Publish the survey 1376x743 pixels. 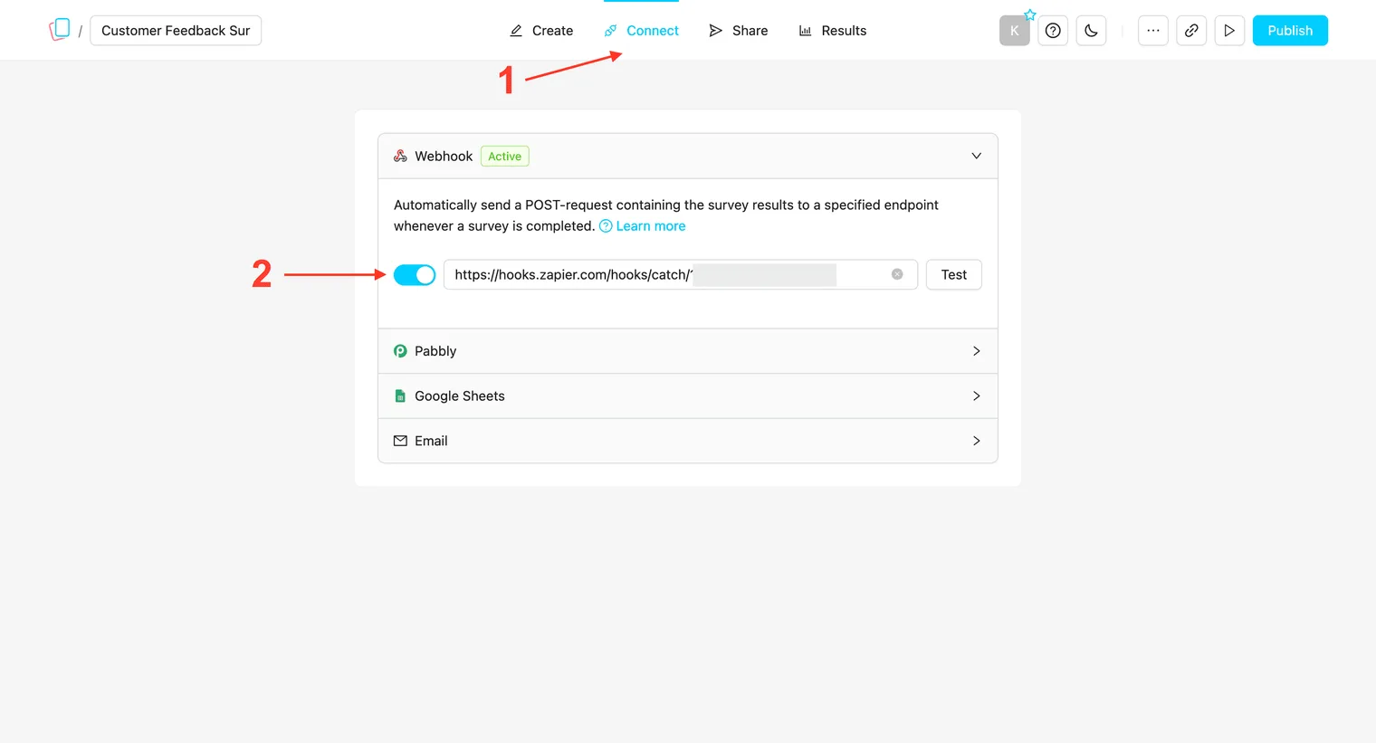click(x=1290, y=31)
